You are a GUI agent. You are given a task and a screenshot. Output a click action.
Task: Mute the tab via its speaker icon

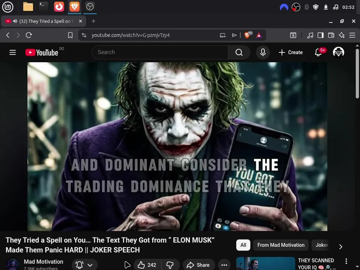pyautogui.click(x=15, y=21)
